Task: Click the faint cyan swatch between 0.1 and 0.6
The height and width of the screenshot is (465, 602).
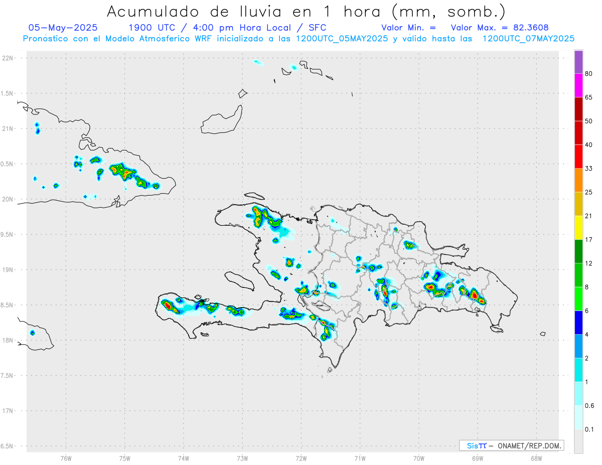Action: point(578,417)
